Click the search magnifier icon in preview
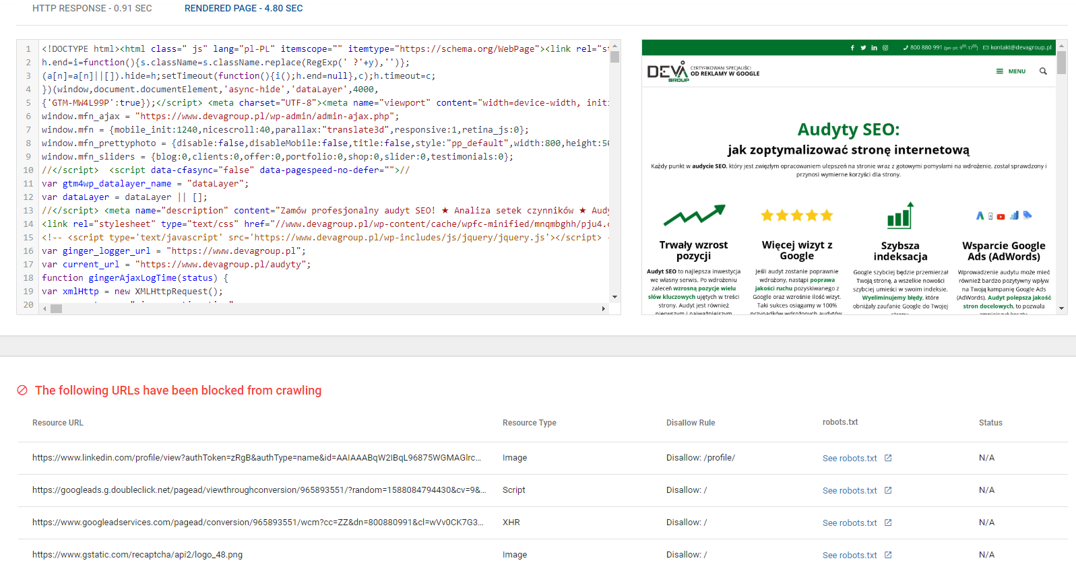 (1043, 71)
